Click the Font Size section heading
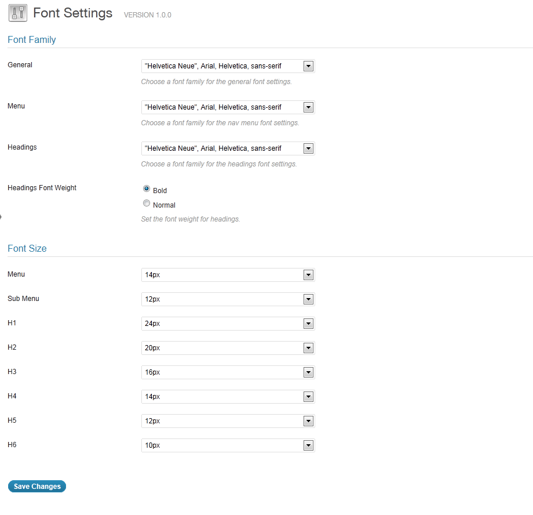The width and height of the screenshot is (533, 515). (x=27, y=248)
